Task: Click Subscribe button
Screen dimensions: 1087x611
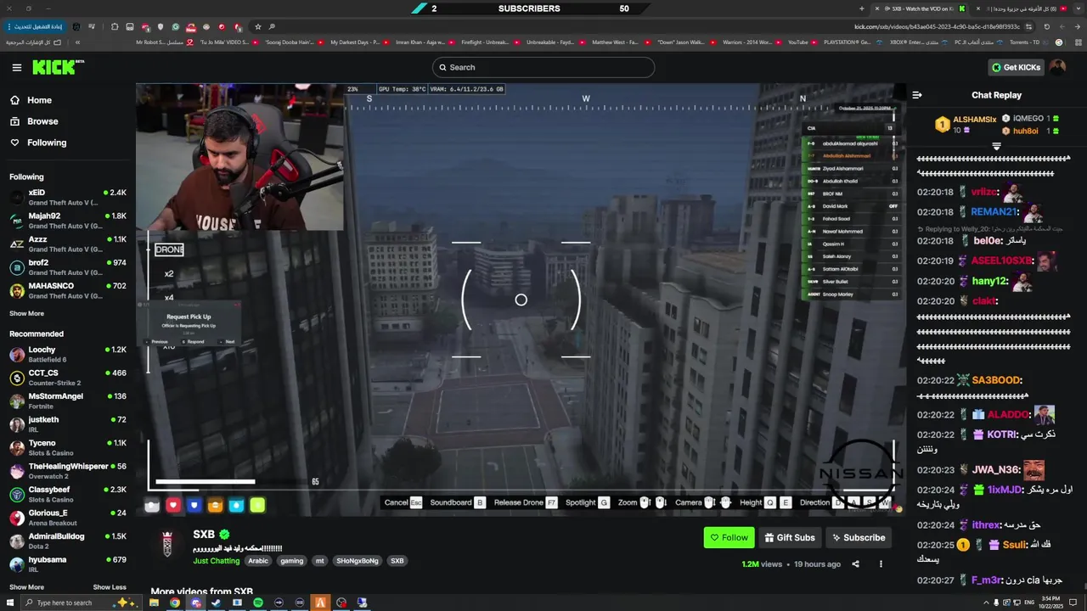Action: [x=858, y=537]
